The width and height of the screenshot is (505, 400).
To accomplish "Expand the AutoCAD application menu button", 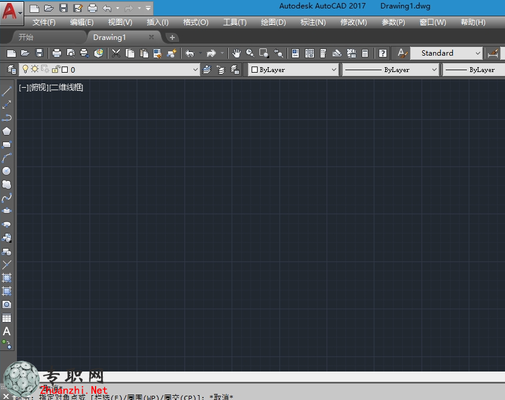I will pyautogui.click(x=12, y=12).
